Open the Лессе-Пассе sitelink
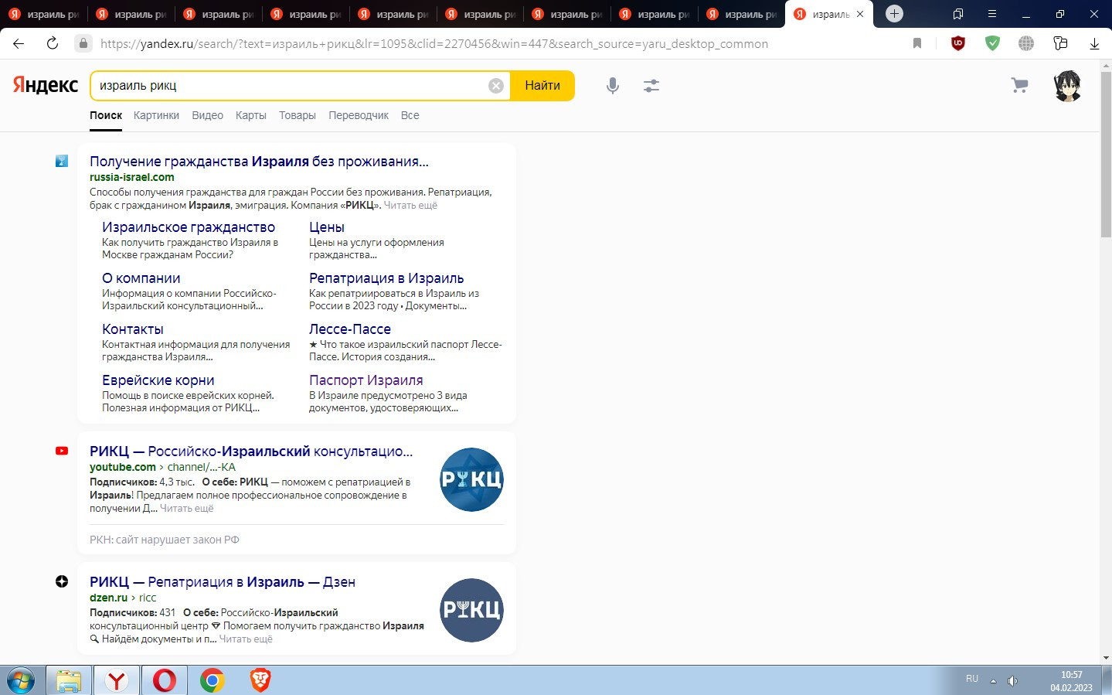 (350, 329)
